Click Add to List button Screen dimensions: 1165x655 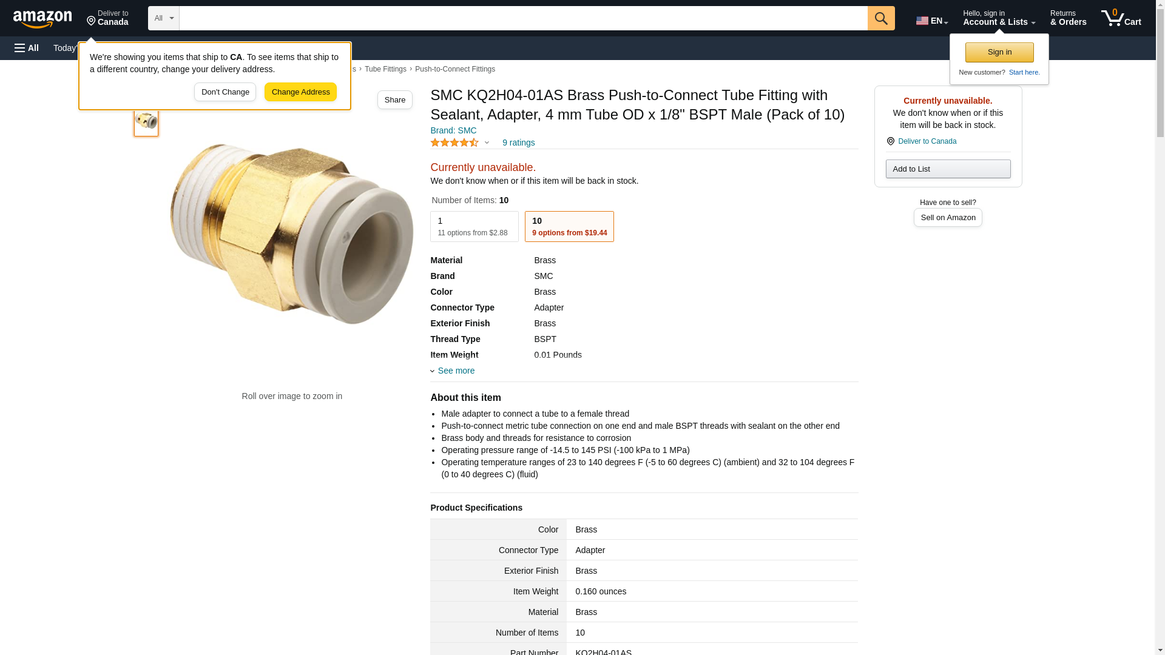(947, 169)
